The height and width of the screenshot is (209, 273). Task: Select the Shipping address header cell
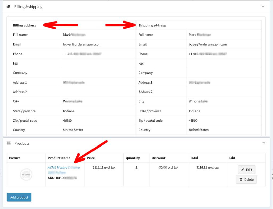click(199, 25)
